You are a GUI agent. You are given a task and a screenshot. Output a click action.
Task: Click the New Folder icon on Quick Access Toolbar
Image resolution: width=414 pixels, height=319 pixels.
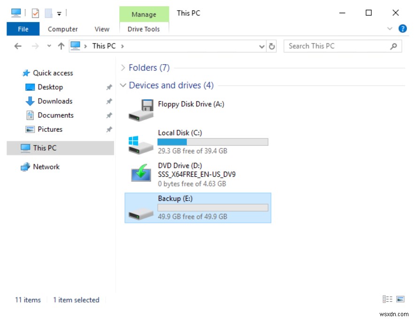tap(48, 13)
